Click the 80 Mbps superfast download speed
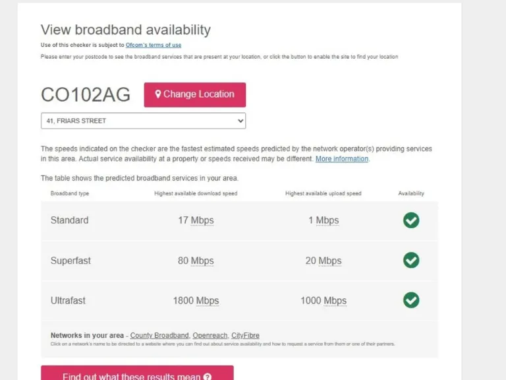Image resolution: width=506 pixels, height=380 pixels. point(196,261)
